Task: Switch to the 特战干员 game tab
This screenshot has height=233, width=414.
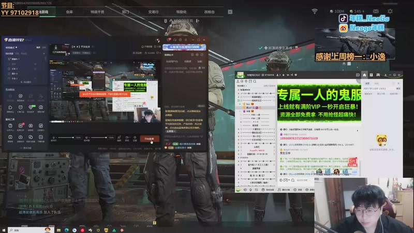Action: 97,12
